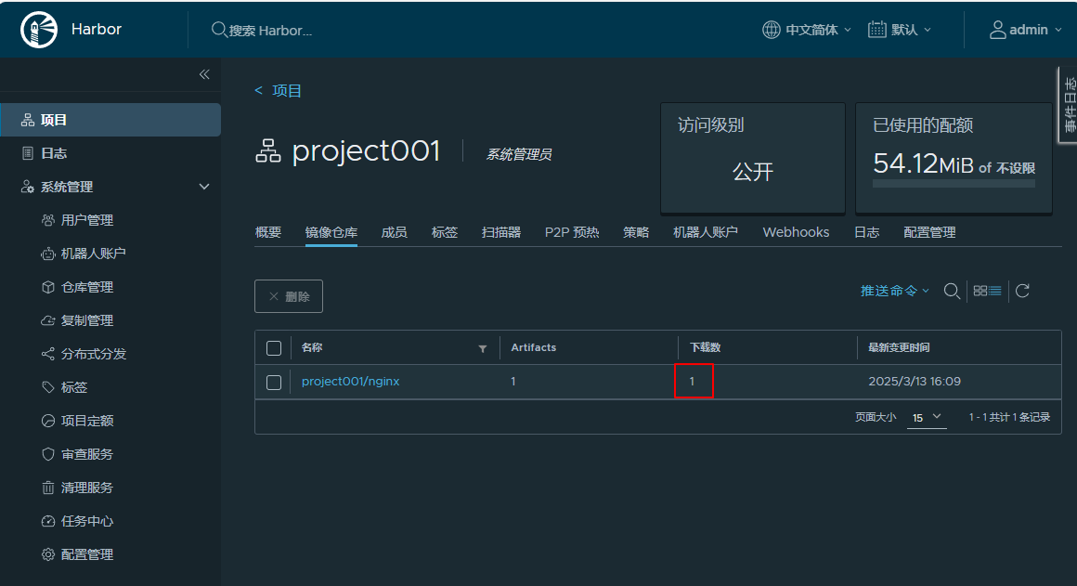Open 配置管理 in the sidebar
The image size is (1077, 586).
click(87, 554)
